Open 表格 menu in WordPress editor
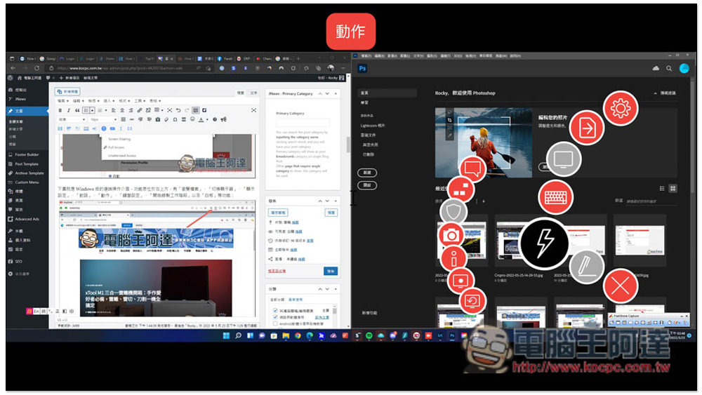 [155, 101]
